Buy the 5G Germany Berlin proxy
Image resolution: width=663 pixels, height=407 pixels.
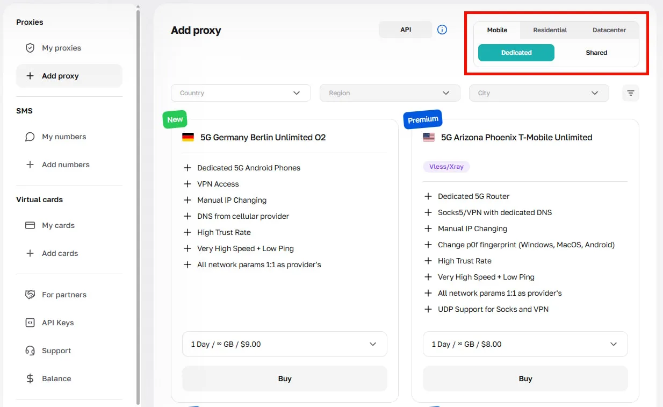[284, 379]
